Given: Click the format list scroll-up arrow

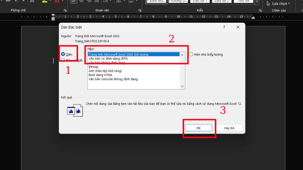Looking at the screenshot, I should [x=182, y=54].
